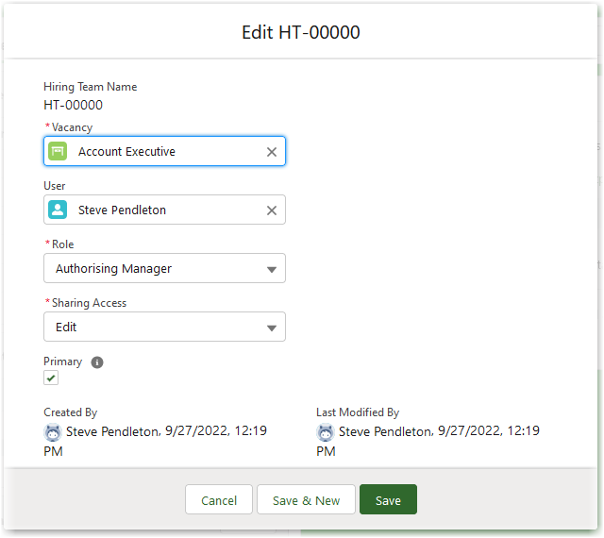Save the hiring team record
604x538 pixels.
pos(388,500)
